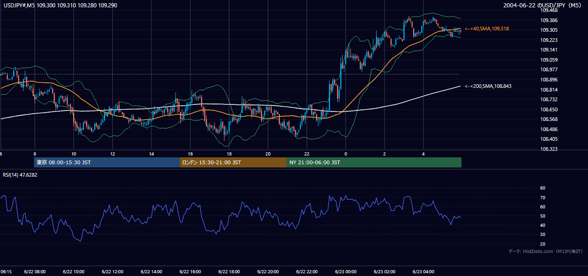Click price axis value 109.141
Image resolution: width=588 pixels, height=276 pixels.
[x=549, y=50]
